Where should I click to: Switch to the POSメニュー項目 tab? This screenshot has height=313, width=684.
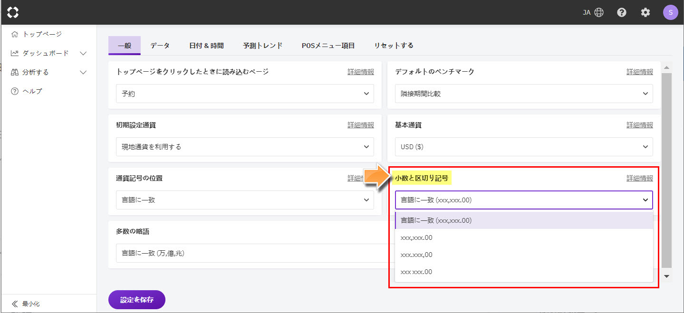pyautogui.click(x=328, y=46)
